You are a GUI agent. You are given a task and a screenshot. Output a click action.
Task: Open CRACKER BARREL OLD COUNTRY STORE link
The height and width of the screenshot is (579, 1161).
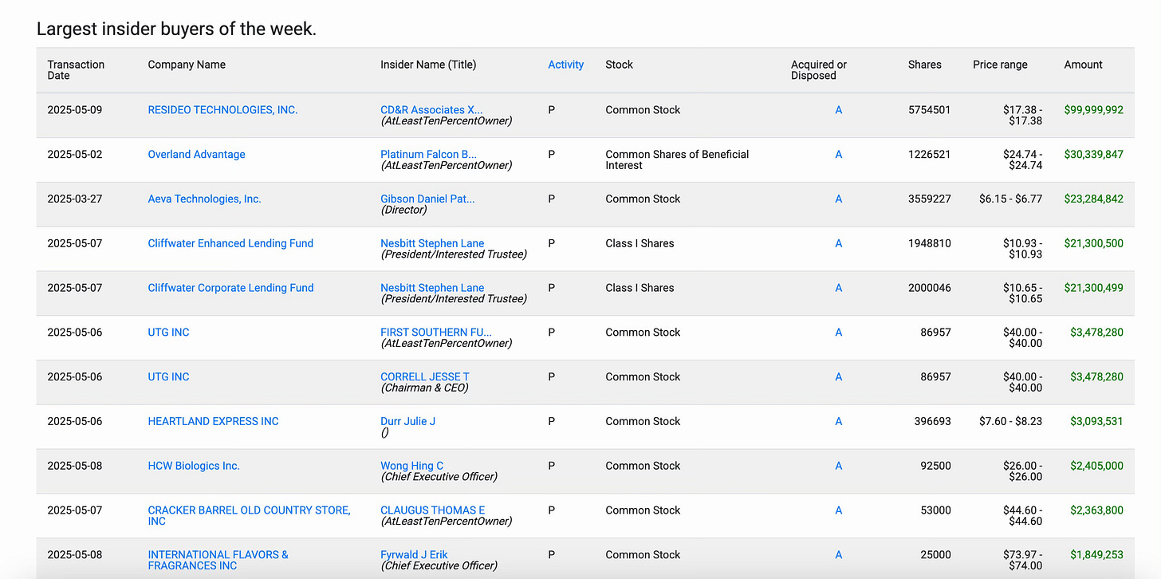coord(249,515)
